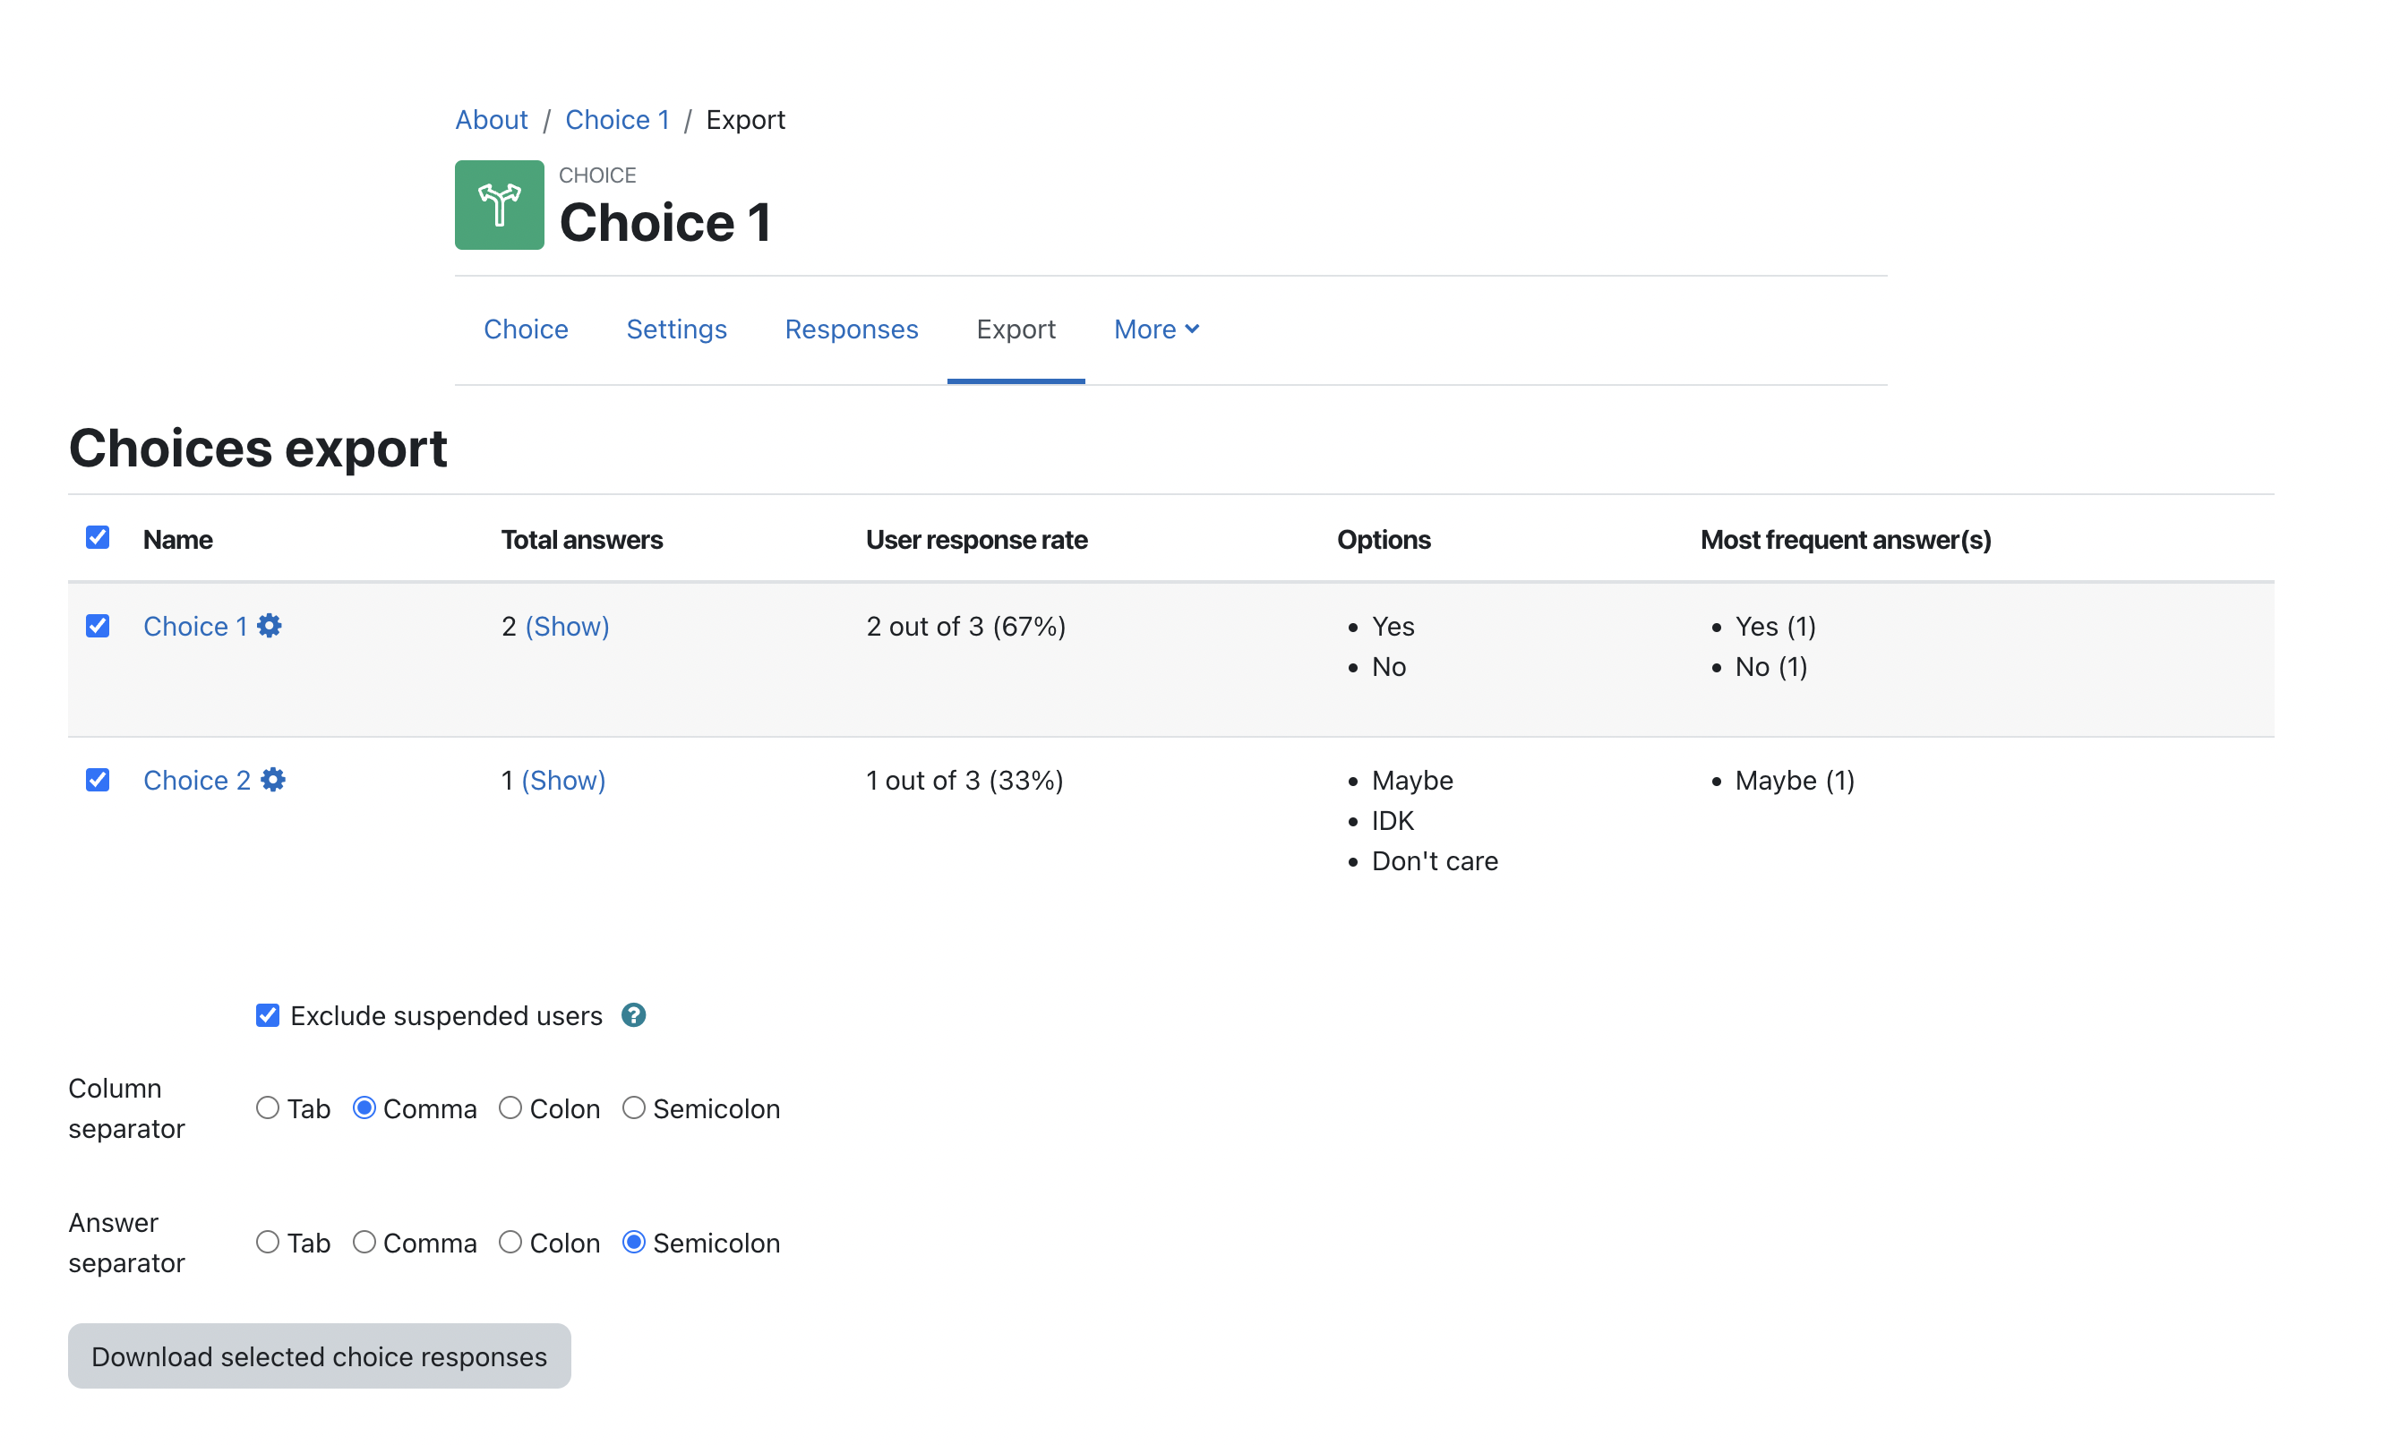
Task: Show answers for Choice 1
Action: [x=567, y=626]
